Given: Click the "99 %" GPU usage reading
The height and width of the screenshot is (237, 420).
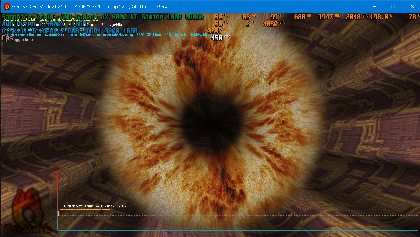Looking at the screenshot, I should click(x=276, y=17).
